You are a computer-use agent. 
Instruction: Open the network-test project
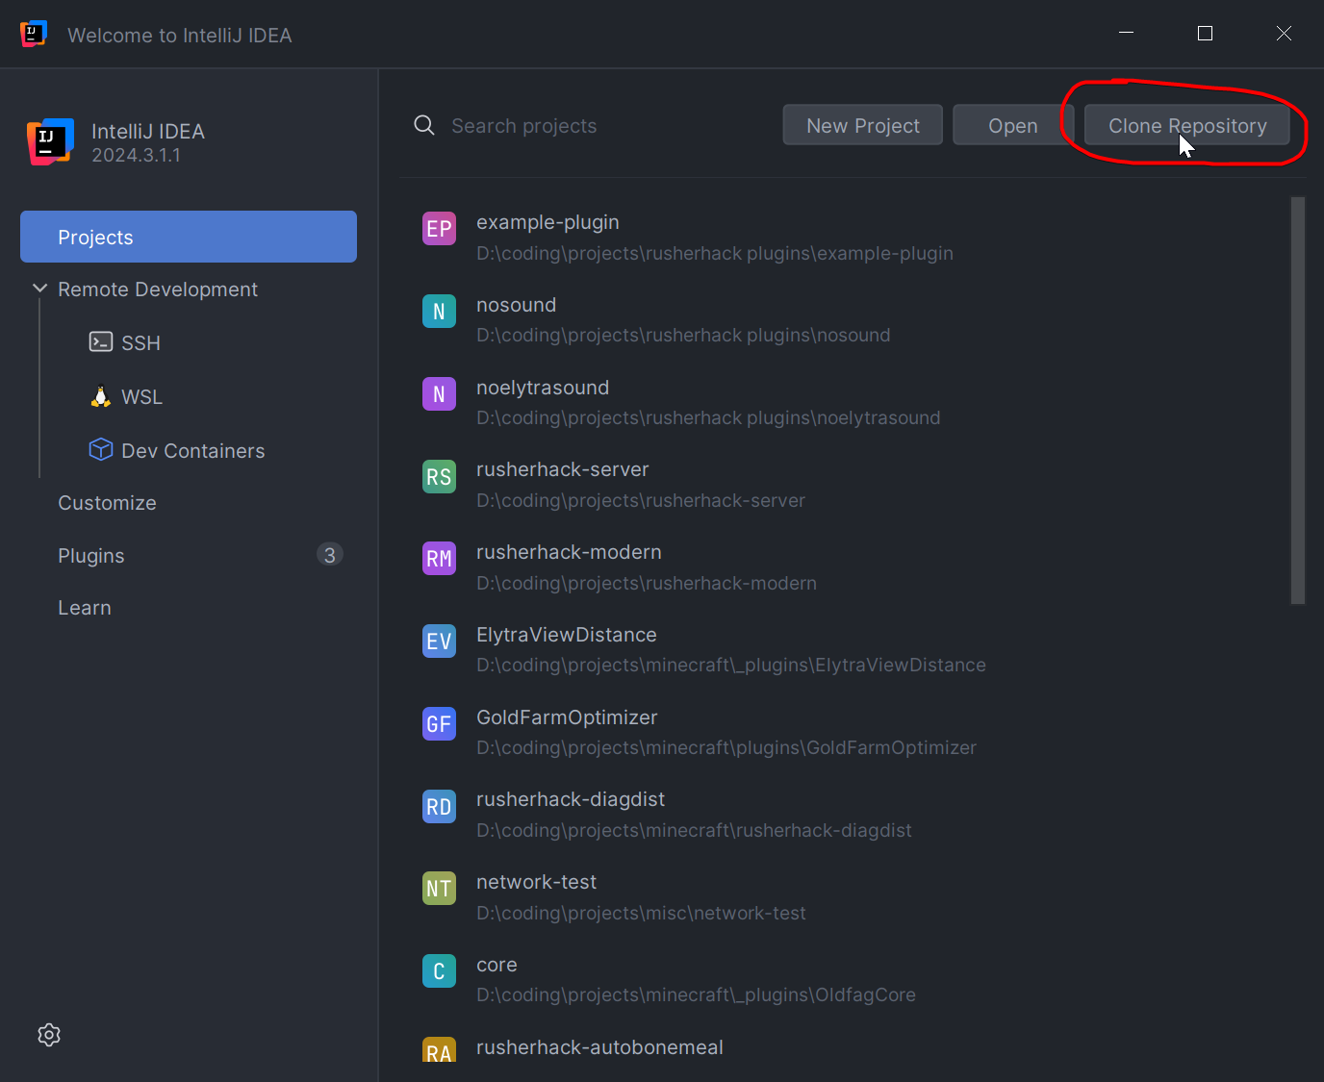pyautogui.click(x=536, y=882)
